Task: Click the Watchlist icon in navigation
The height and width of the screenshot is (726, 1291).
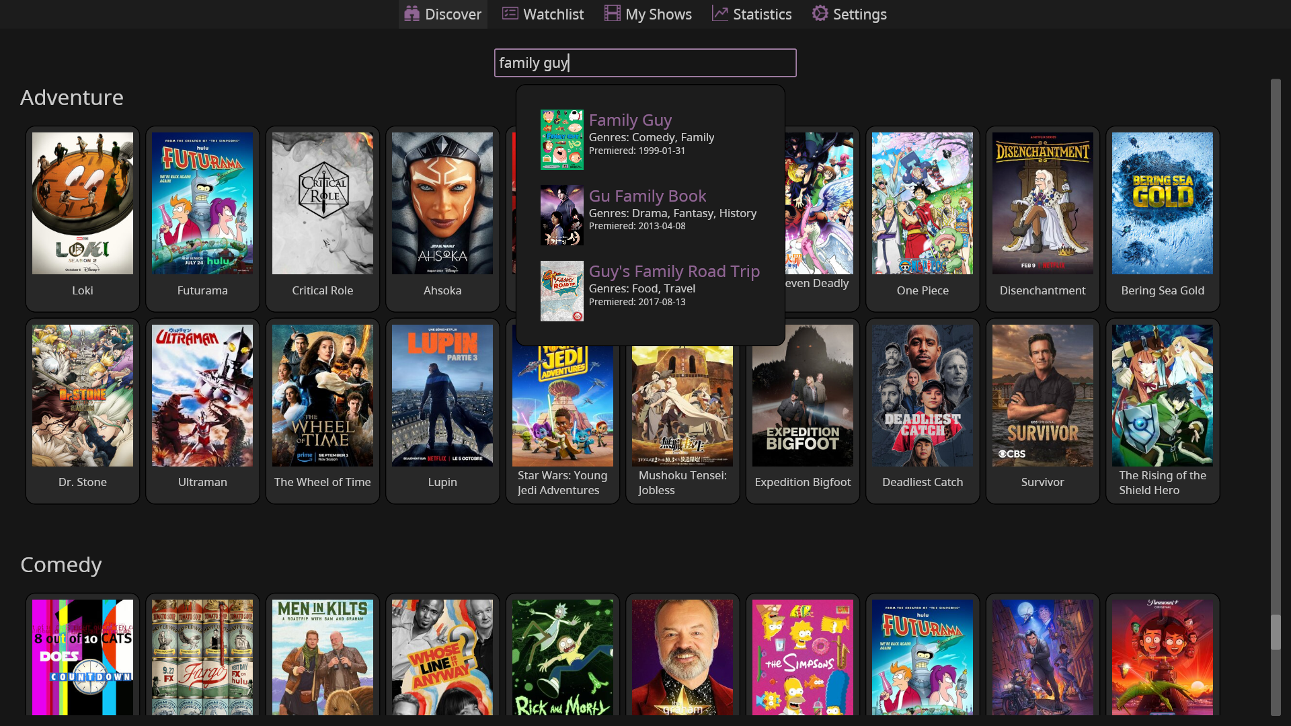Action: pyautogui.click(x=510, y=13)
